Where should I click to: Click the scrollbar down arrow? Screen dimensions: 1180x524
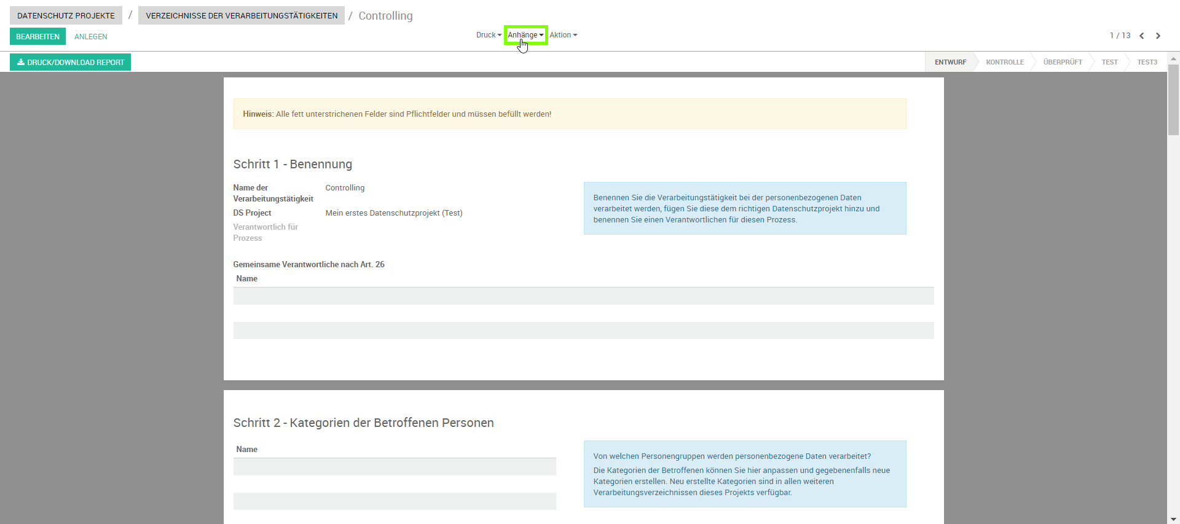pyautogui.click(x=1173, y=519)
